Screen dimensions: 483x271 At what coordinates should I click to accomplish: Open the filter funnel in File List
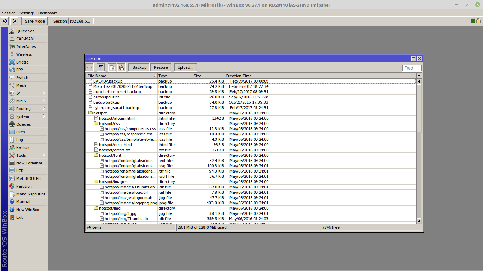100,67
